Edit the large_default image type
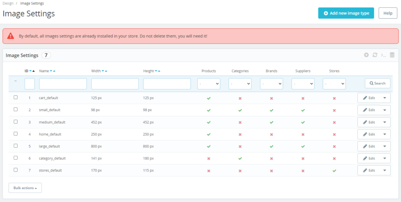The image size is (401, 202). point(369,146)
